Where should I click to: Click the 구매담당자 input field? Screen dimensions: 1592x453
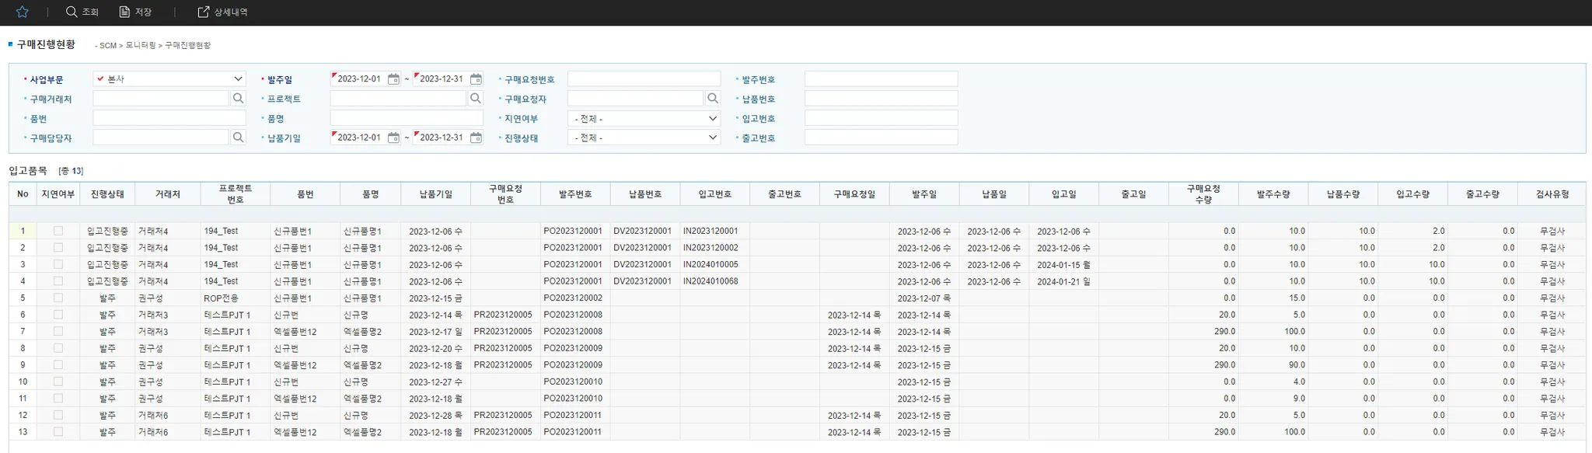[161, 138]
